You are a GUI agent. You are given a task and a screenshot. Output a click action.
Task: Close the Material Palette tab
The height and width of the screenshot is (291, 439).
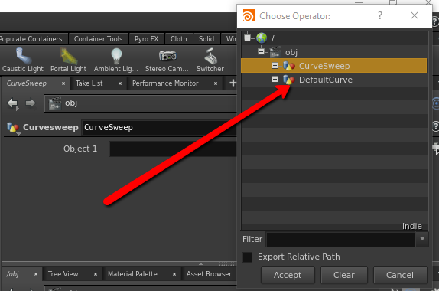[x=174, y=274]
